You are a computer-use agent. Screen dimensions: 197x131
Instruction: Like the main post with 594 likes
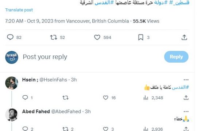[97, 37]
